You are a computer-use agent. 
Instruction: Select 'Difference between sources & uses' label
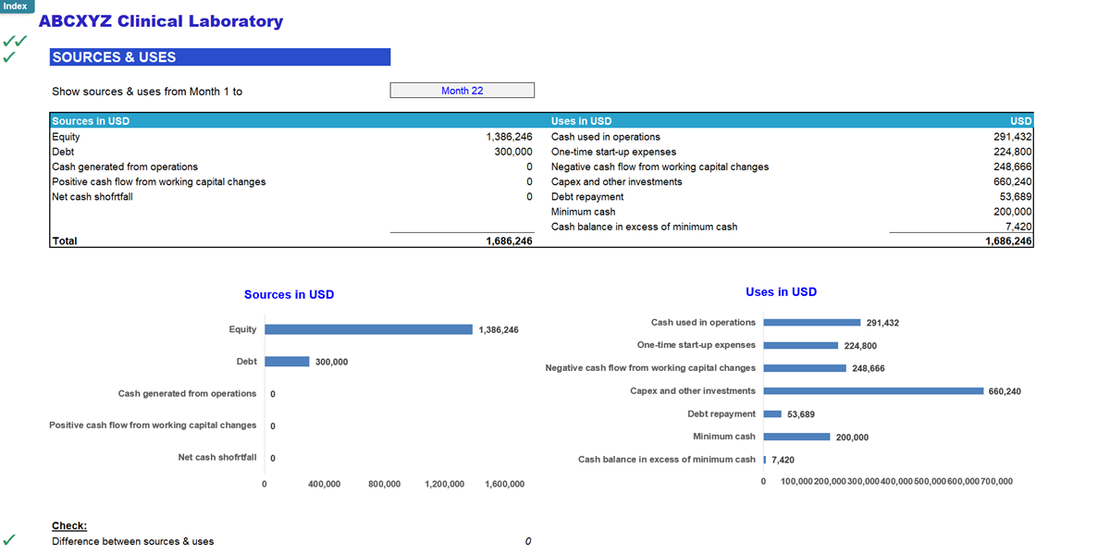tap(132, 541)
